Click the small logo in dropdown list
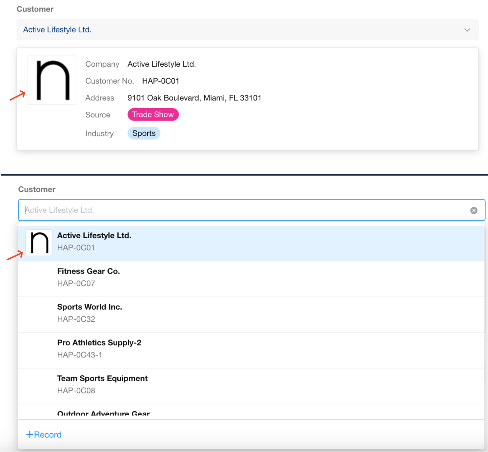The height and width of the screenshot is (452, 488). (39, 243)
